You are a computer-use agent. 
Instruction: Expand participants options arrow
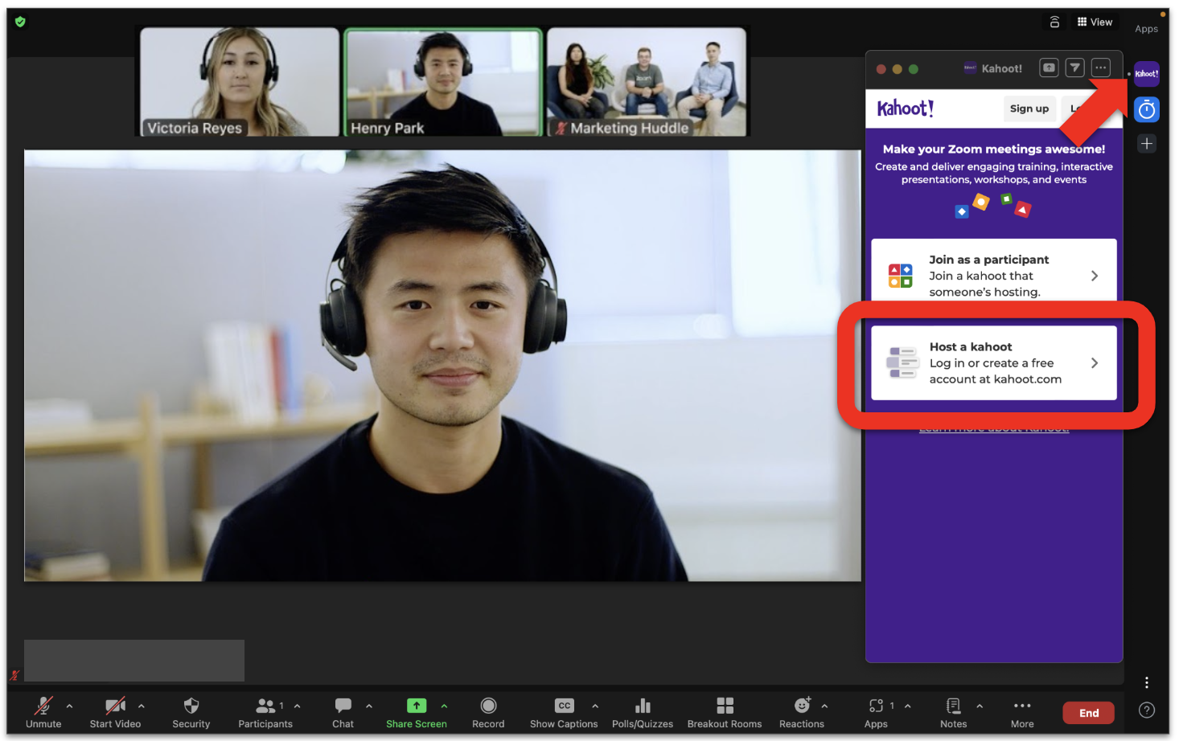(x=298, y=706)
